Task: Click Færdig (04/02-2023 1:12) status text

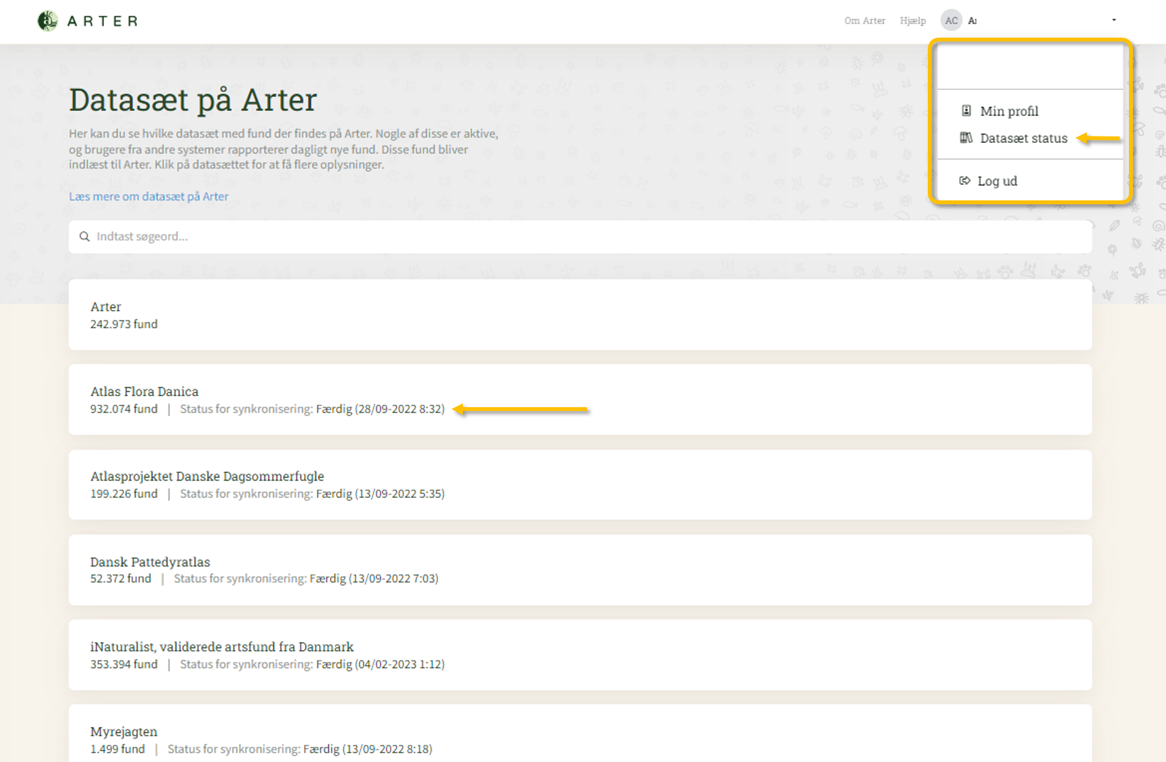Action: pos(380,664)
